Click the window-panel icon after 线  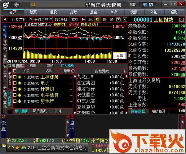(118, 20)
